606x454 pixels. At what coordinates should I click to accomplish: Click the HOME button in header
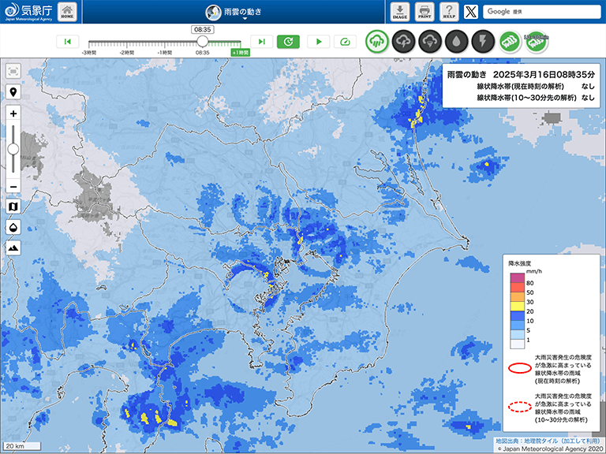click(68, 12)
